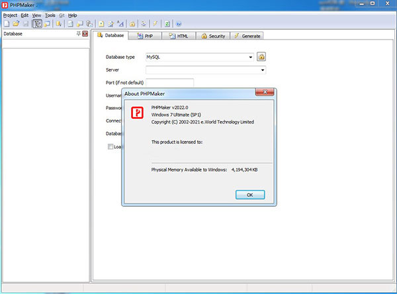
Task: Close the About PHPMaker dialog with red X
Action: (265, 92)
